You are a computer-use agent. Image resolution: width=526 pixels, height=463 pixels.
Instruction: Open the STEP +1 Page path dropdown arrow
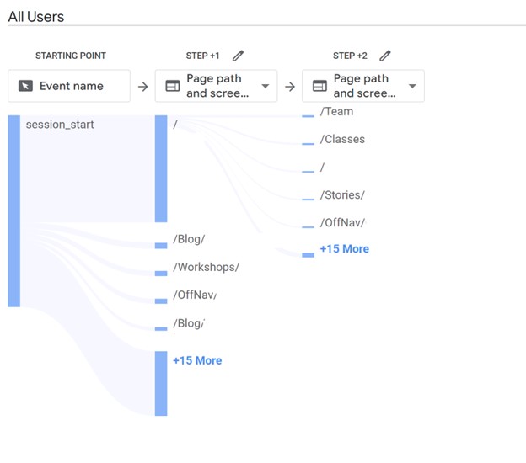click(x=266, y=86)
